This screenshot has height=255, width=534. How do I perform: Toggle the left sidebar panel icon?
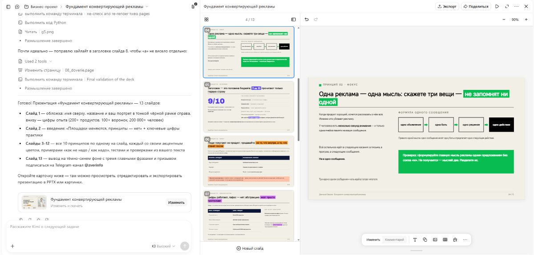click(8, 7)
